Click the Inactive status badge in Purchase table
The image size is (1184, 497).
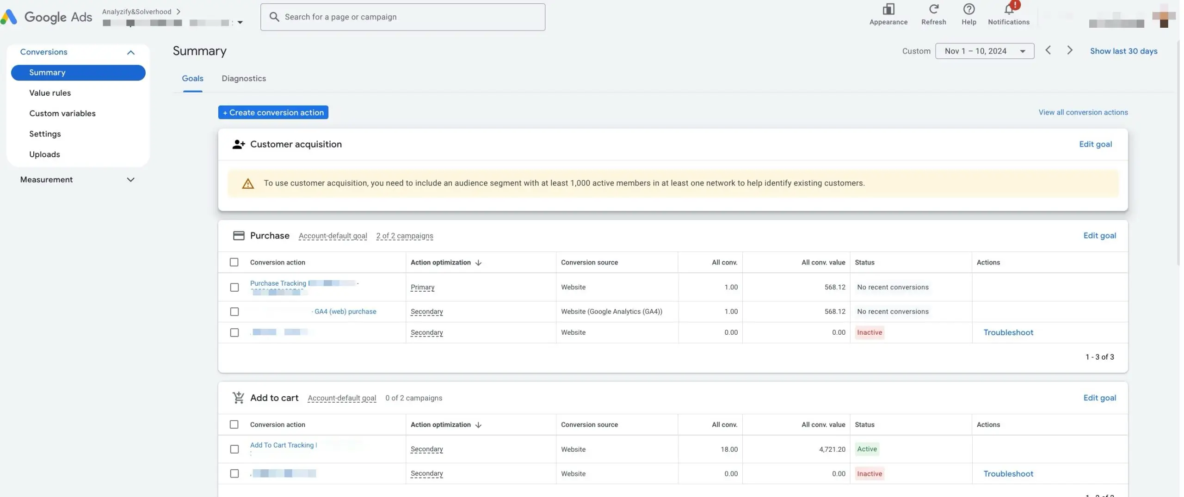[x=869, y=332]
